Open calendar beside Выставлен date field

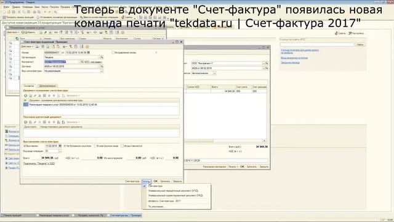pyautogui.click(x=60, y=146)
